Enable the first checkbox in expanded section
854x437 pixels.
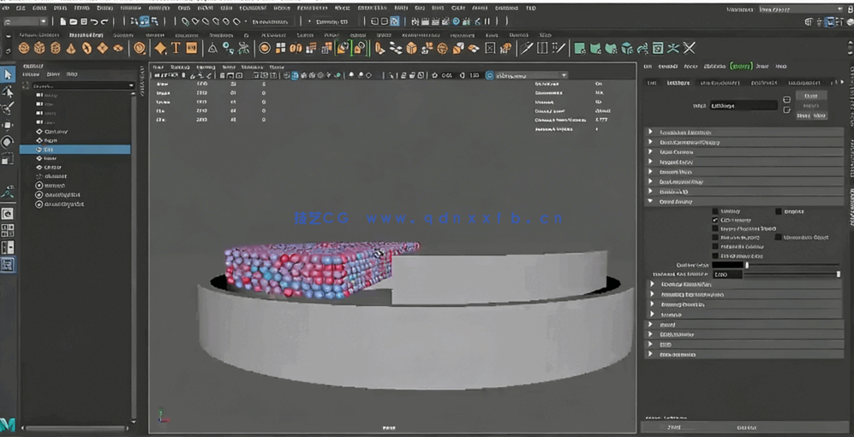pos(716,210)
